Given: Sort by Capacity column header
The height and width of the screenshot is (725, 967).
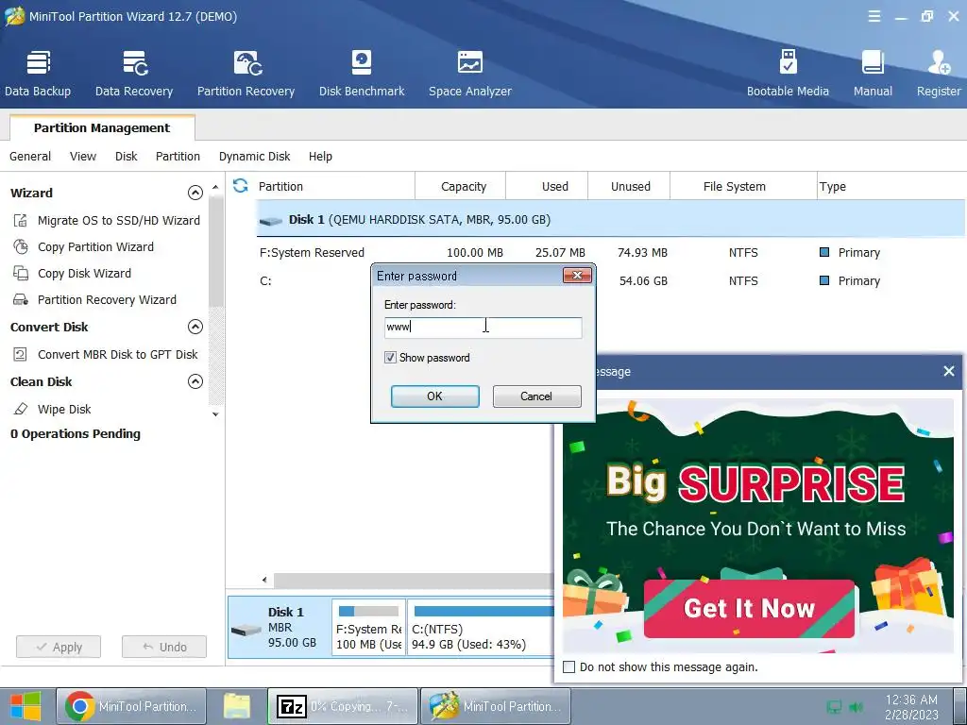Looking at the screenshot, I should pyautogui.click(x=463, y=186).
